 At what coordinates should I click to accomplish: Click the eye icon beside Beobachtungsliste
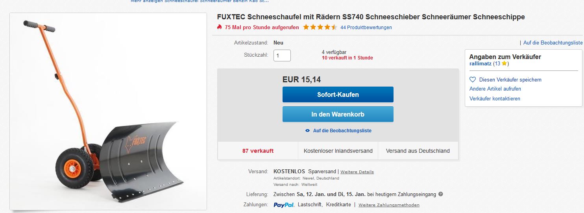click(308, 131)
